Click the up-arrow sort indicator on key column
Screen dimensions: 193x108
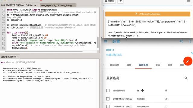[x=142, y=91]
